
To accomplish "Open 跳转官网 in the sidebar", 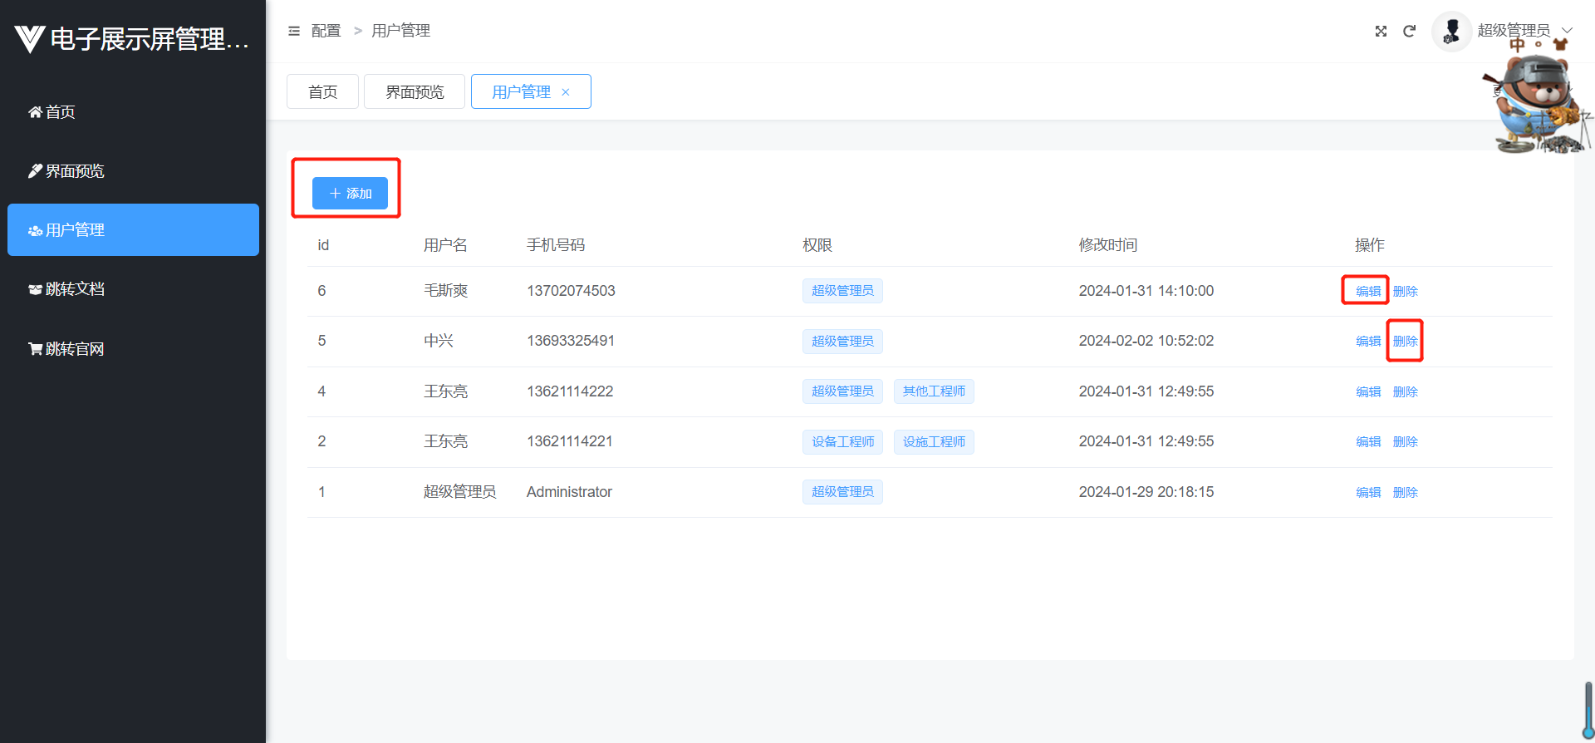I will [74, 349].
